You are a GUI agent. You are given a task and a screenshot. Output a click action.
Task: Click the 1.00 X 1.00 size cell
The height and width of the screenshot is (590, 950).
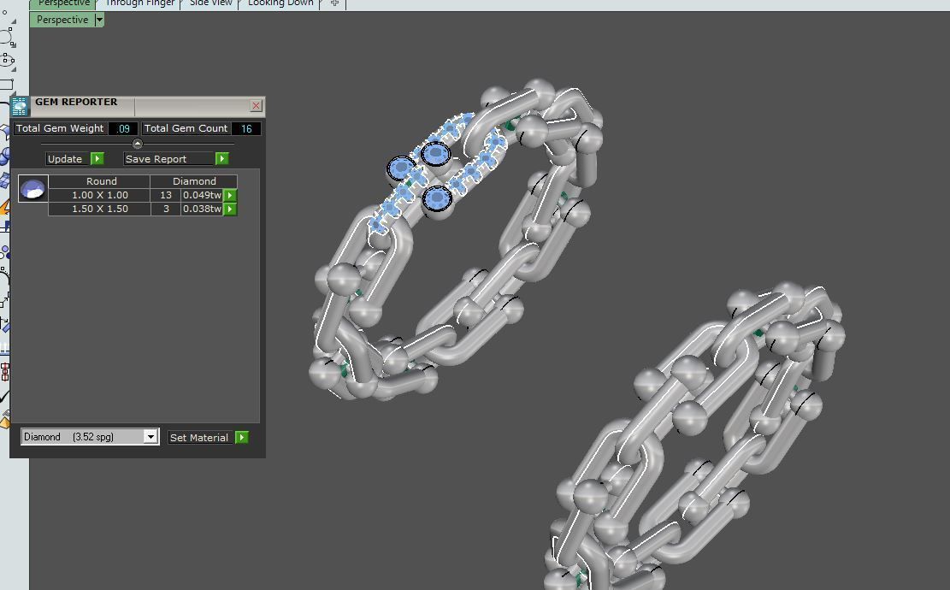(x=99, y=195)
